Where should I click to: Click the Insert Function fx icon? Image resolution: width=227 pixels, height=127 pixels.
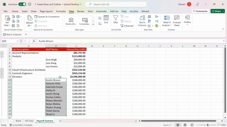click(34, 41)
